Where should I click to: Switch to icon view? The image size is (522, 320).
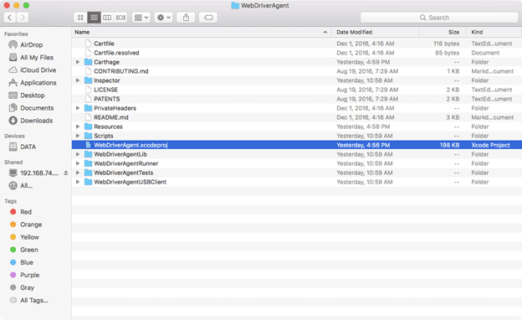80,18
